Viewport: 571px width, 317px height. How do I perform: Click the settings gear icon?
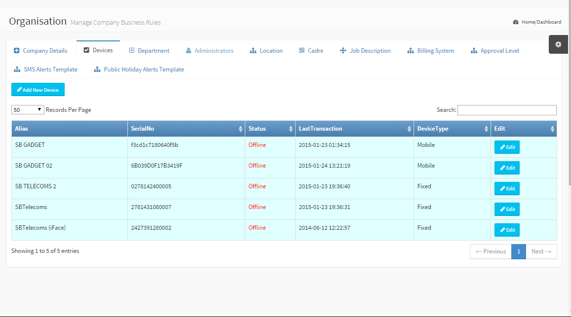(558, 44)
